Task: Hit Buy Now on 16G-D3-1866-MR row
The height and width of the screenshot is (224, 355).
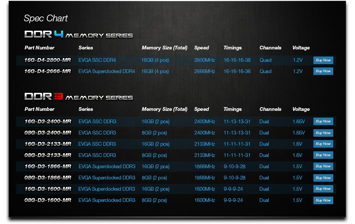Action: coord(323,166)
